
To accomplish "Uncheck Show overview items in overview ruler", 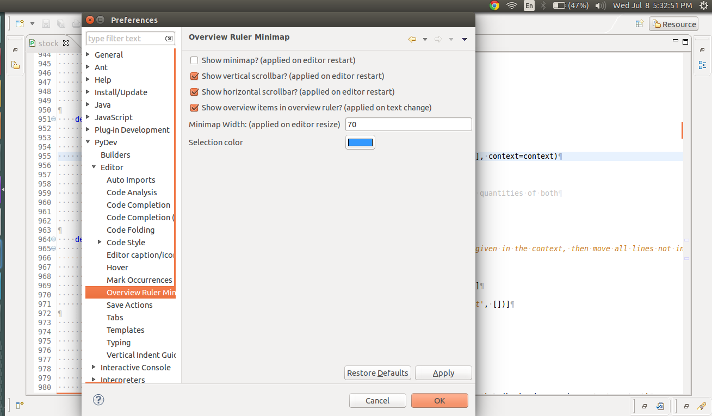I will tap(194, 108).
